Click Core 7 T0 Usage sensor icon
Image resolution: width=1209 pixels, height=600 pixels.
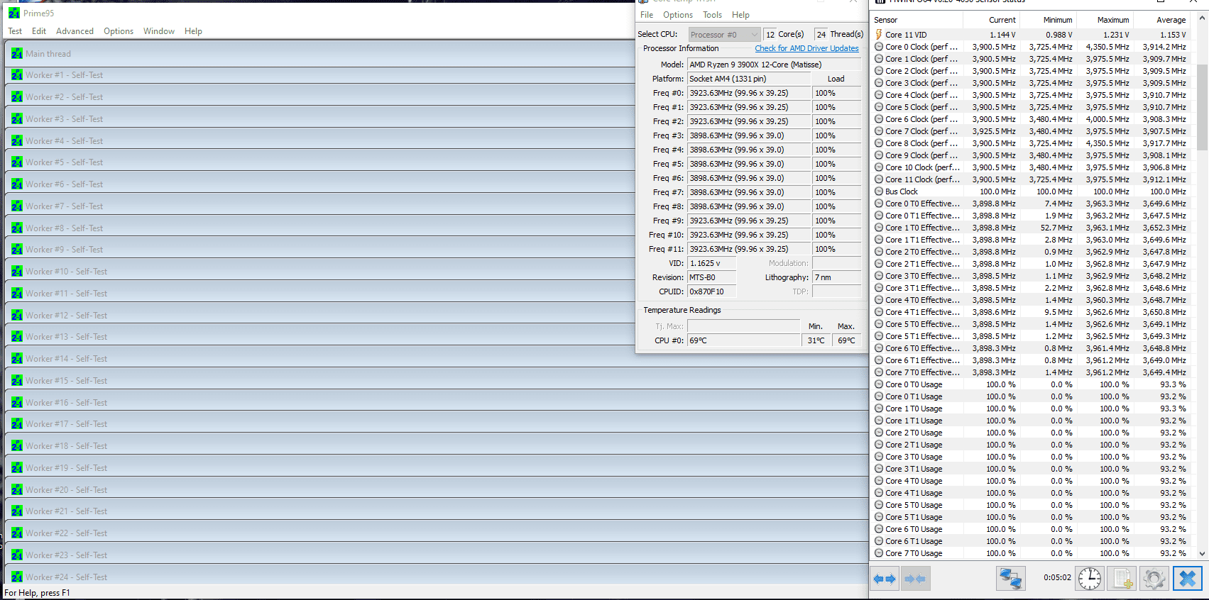pos(879,553)
